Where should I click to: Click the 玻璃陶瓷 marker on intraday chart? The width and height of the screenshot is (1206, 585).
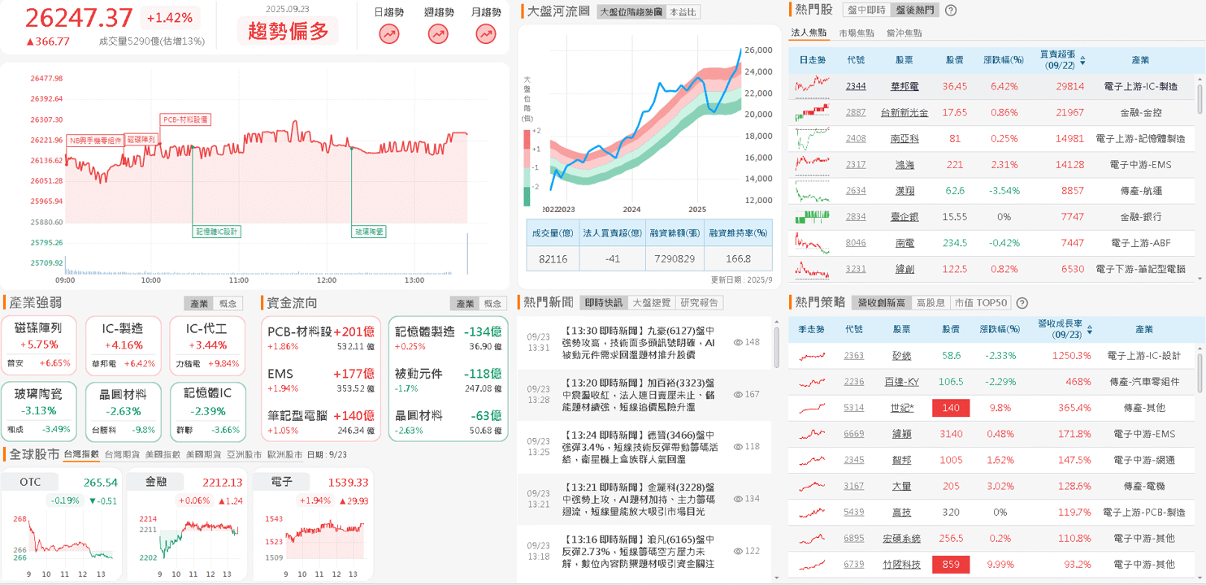(368, 231)
